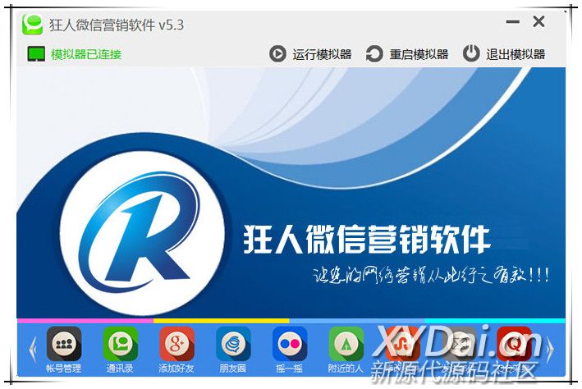Click the 退出模拟器 power icon

(x=471, y=54)
